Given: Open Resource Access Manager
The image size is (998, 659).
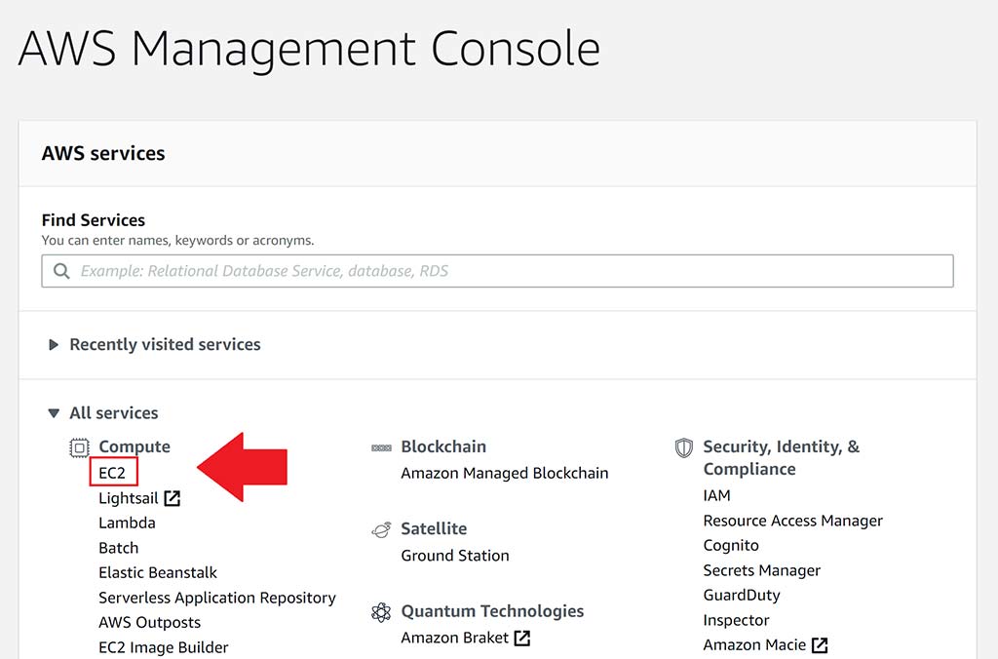Looking at the screenshot, I should tap(793, 521).
